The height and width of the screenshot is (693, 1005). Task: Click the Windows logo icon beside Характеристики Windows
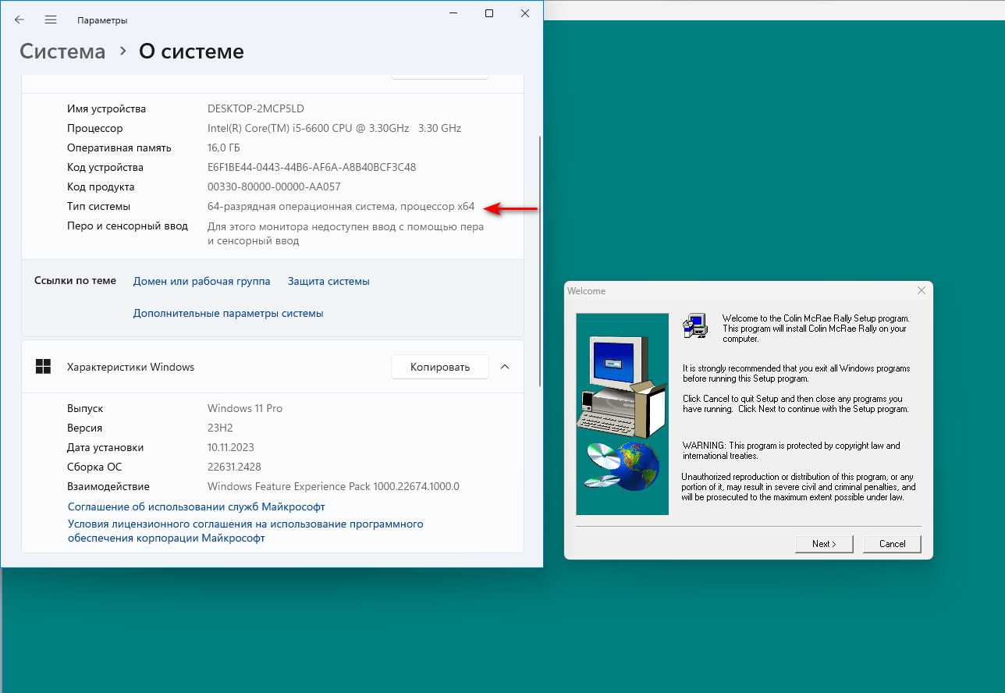click(x=44, y=367)
